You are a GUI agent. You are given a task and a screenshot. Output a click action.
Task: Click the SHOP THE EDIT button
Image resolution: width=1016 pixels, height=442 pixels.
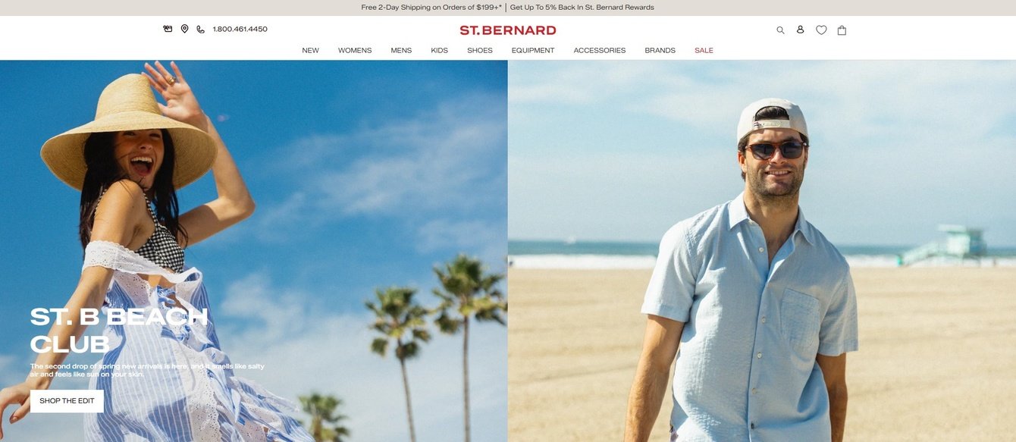[67, 401]
